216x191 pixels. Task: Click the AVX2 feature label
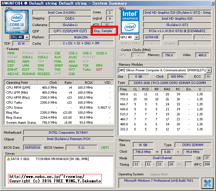[x=73, y=57]
